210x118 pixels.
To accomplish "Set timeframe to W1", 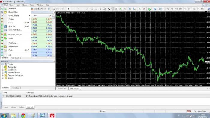I will click(x=198, y=9).
